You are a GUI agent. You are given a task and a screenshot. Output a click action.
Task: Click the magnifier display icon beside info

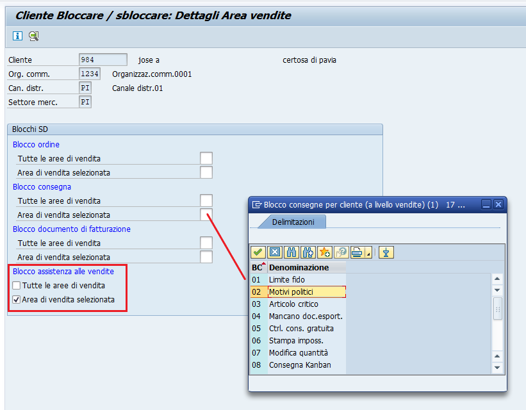click(33, 36)
